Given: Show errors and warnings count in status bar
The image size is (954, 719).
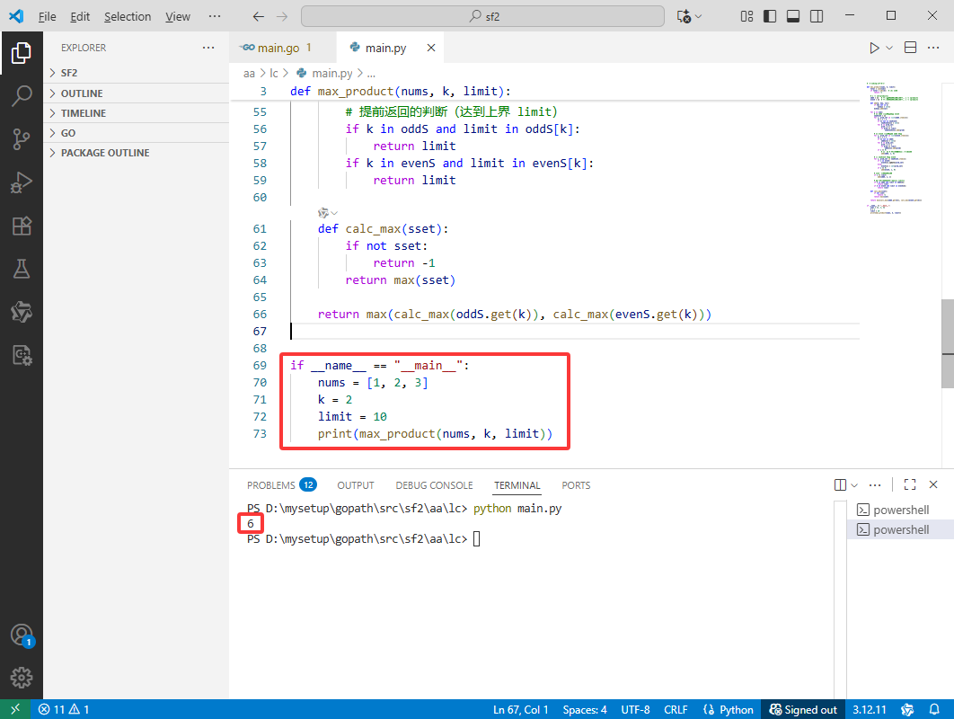Looking at the screenshot, I should tap(64, 709).
